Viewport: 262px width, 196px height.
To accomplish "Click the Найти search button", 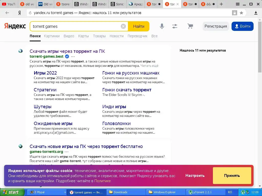I will pyautogui.click(x=139, y=26).
